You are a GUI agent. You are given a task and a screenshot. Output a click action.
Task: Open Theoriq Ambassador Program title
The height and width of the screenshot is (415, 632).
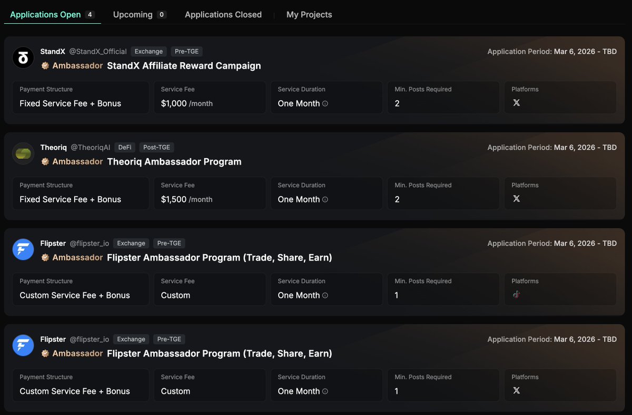tap(174, 162)
